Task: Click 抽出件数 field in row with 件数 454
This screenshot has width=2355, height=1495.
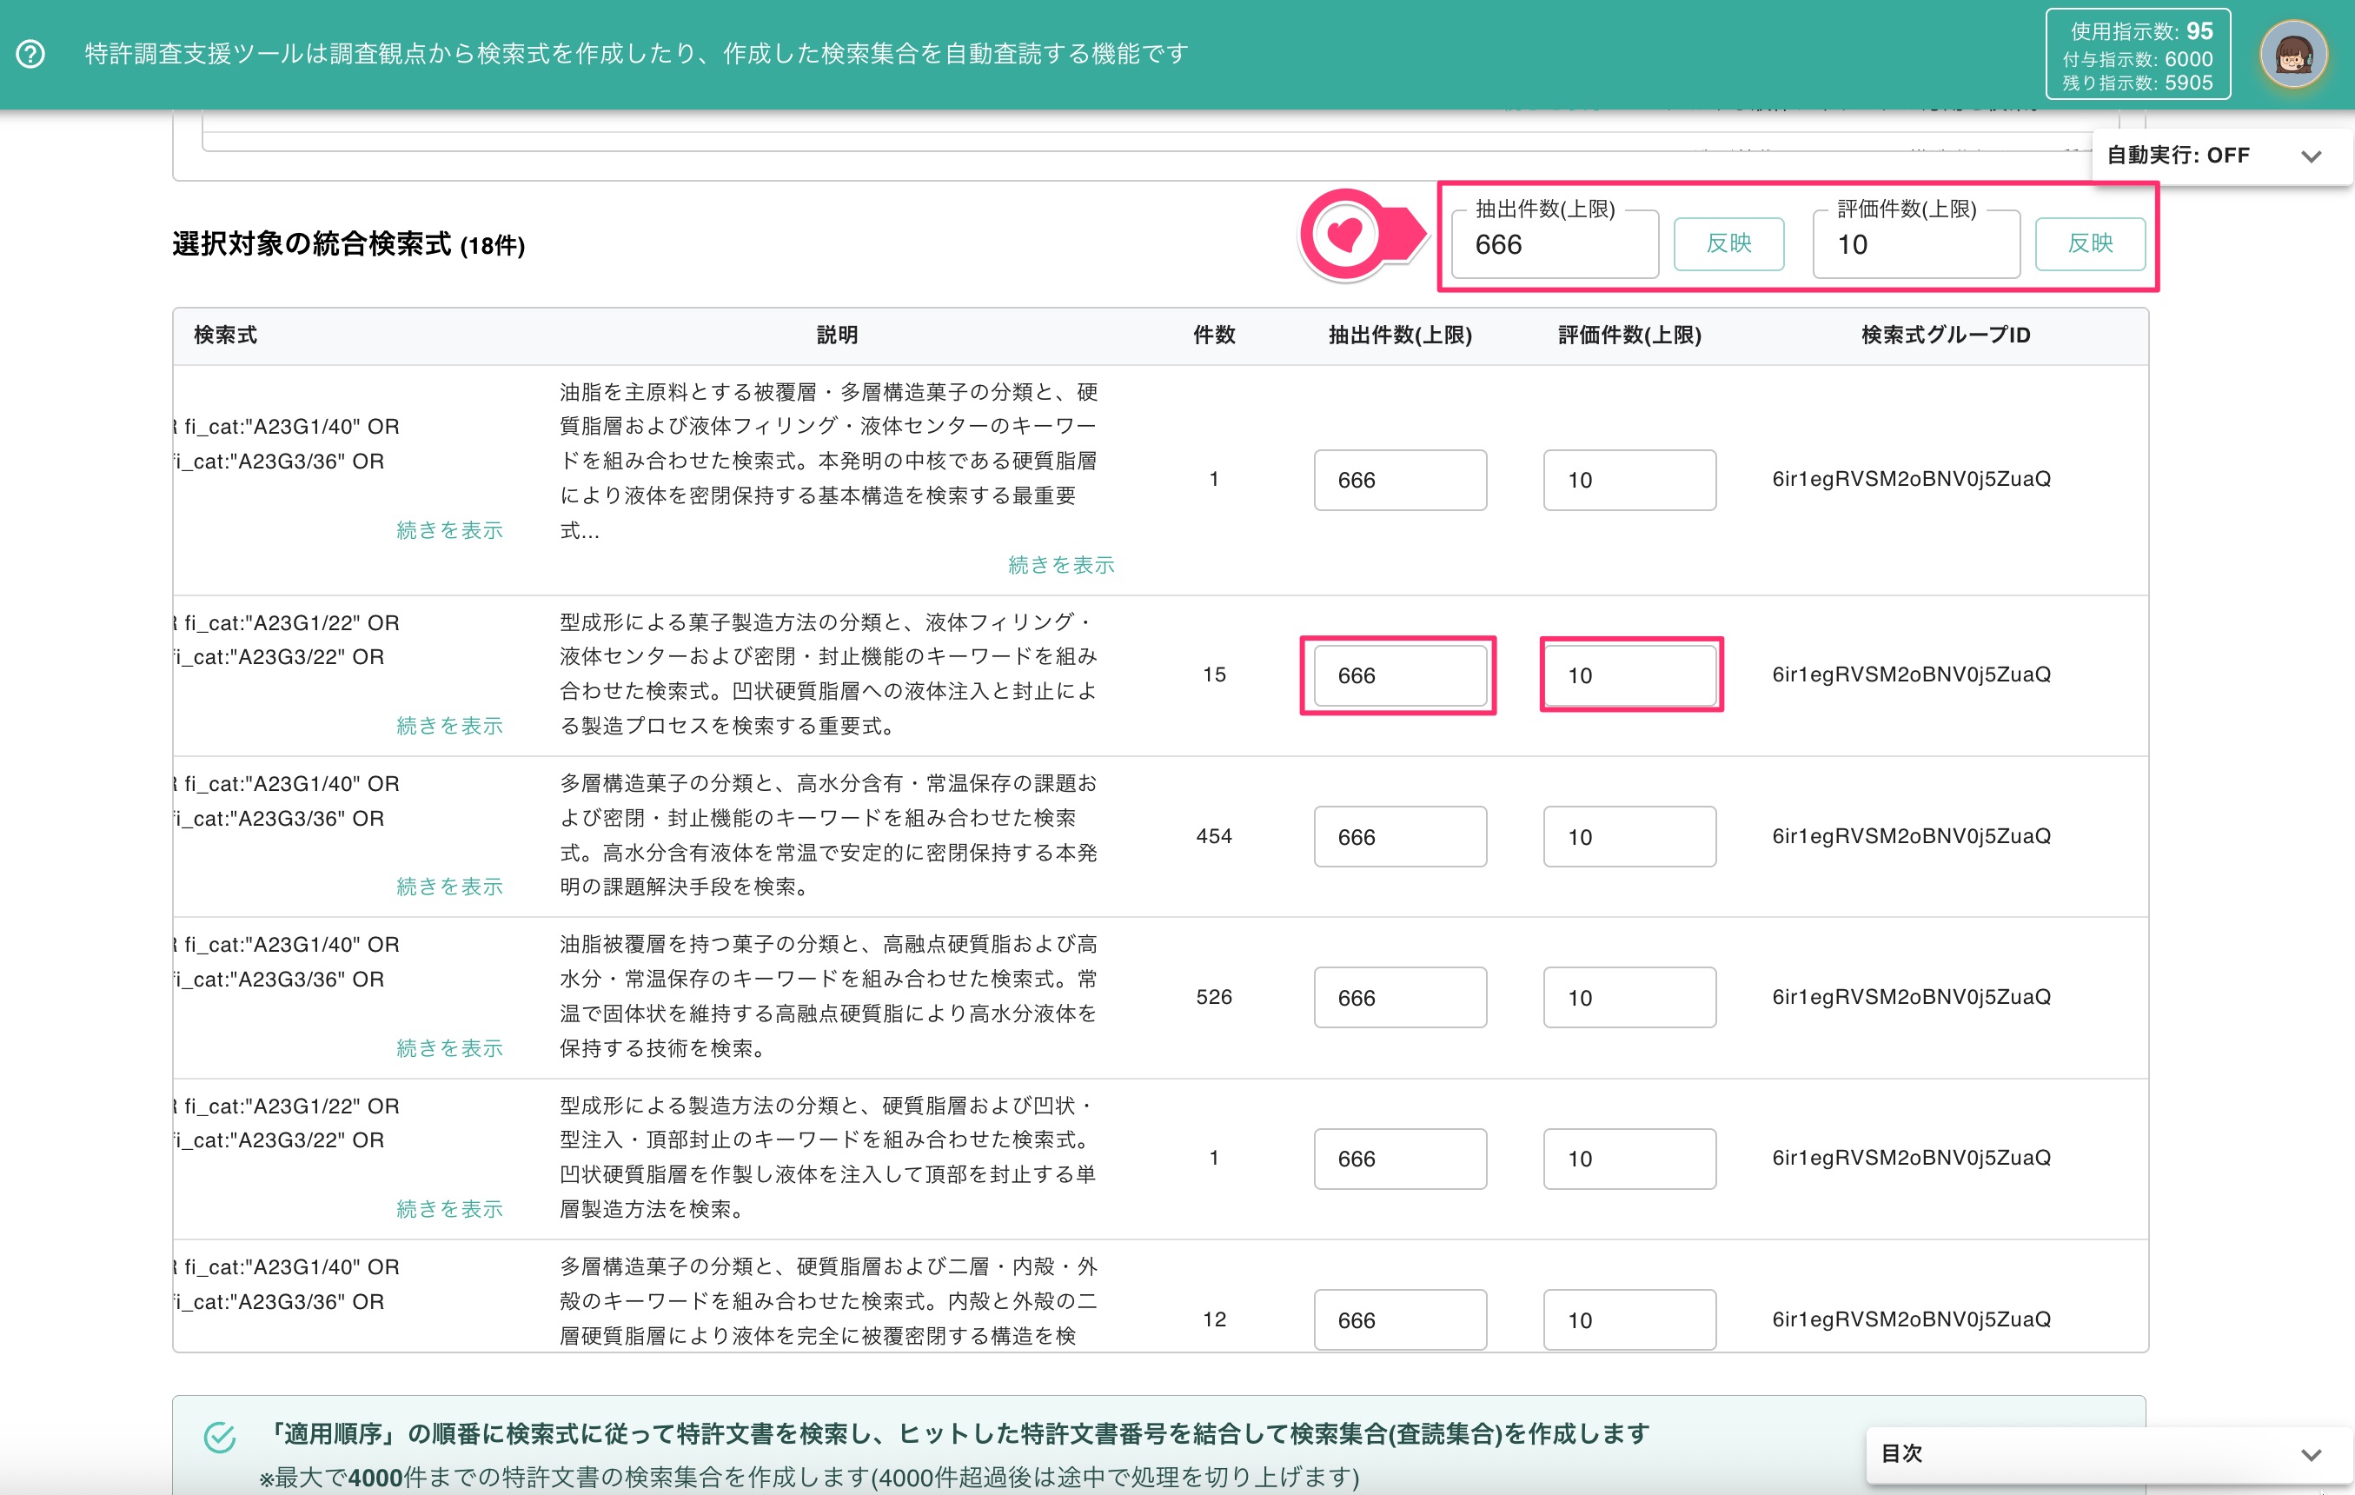Action: tap(1399, 836)
